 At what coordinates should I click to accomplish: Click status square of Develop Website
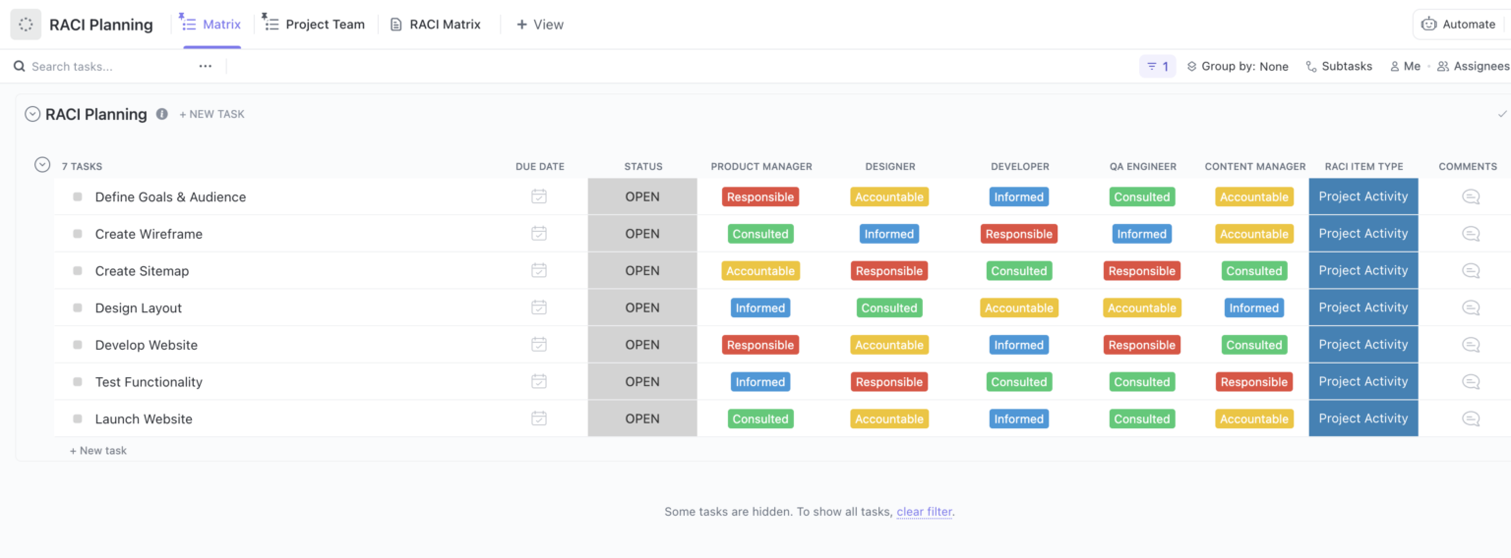[x=78, y=345]
